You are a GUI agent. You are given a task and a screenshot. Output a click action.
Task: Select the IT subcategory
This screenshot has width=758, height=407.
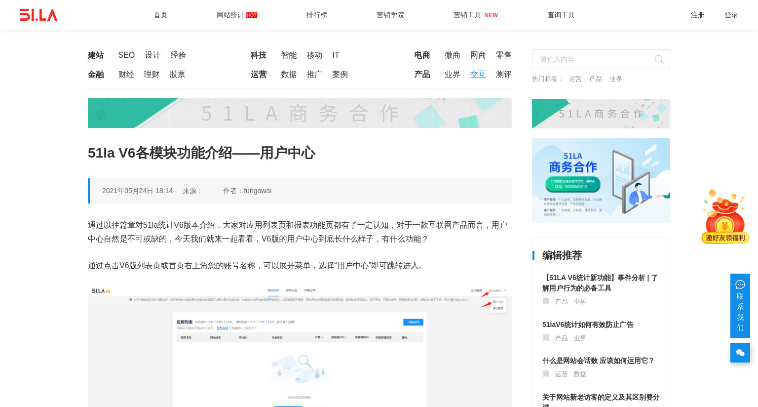[x=336, y=55]
